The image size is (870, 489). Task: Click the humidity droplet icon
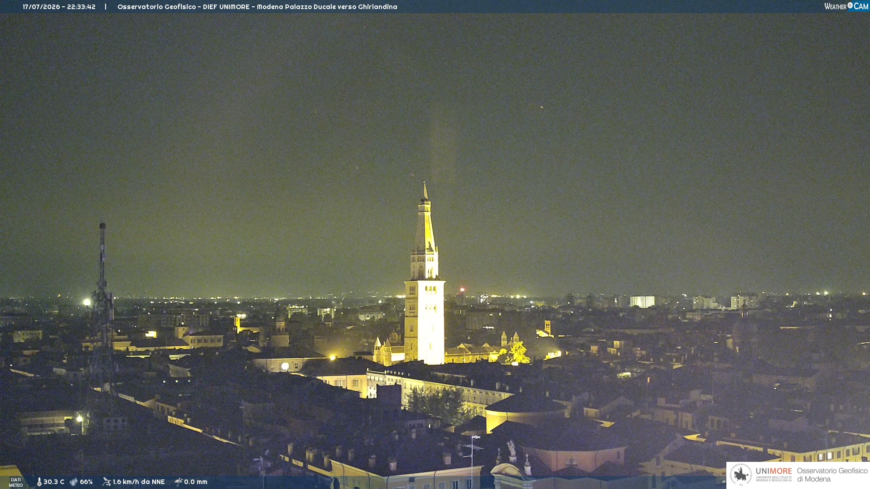pos(73,482)
